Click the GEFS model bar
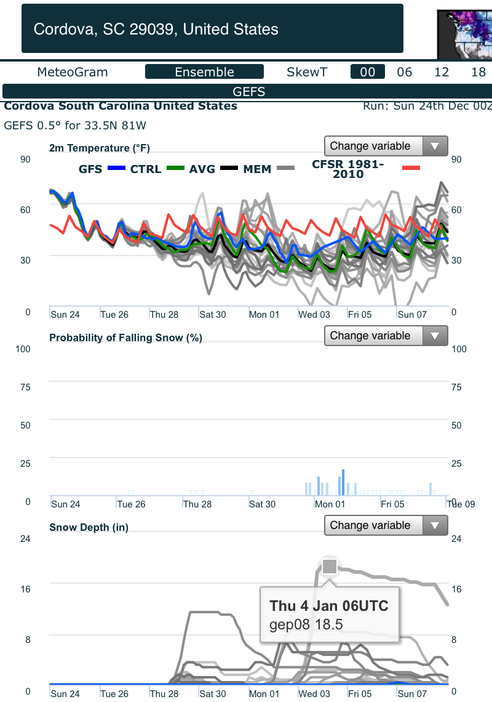 pyautogui.click(x=248, y=91)
